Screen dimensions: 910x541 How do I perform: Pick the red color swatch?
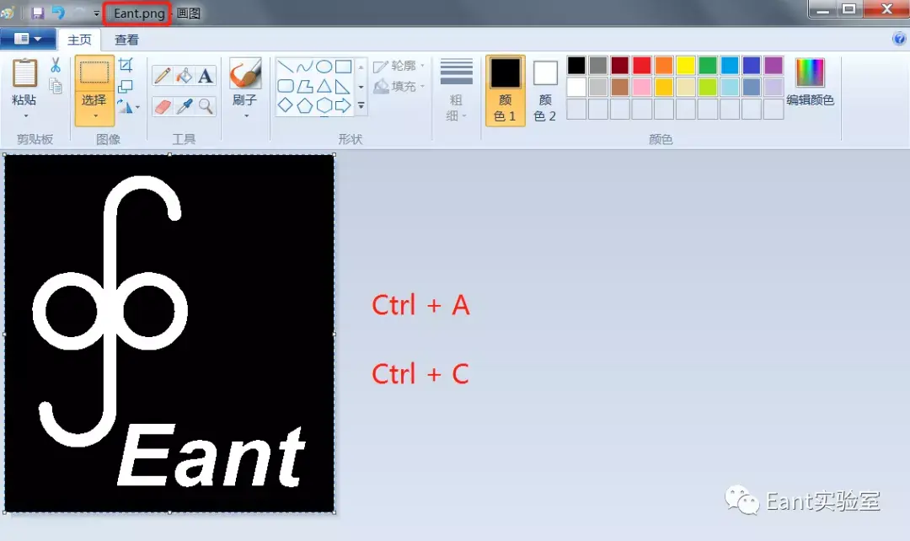tap(642, 65)
